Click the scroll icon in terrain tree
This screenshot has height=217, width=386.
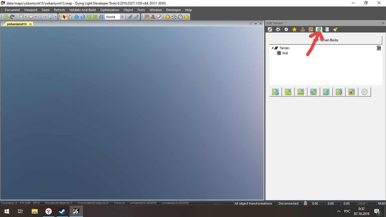pyautogui.click(x=379, y=48)
